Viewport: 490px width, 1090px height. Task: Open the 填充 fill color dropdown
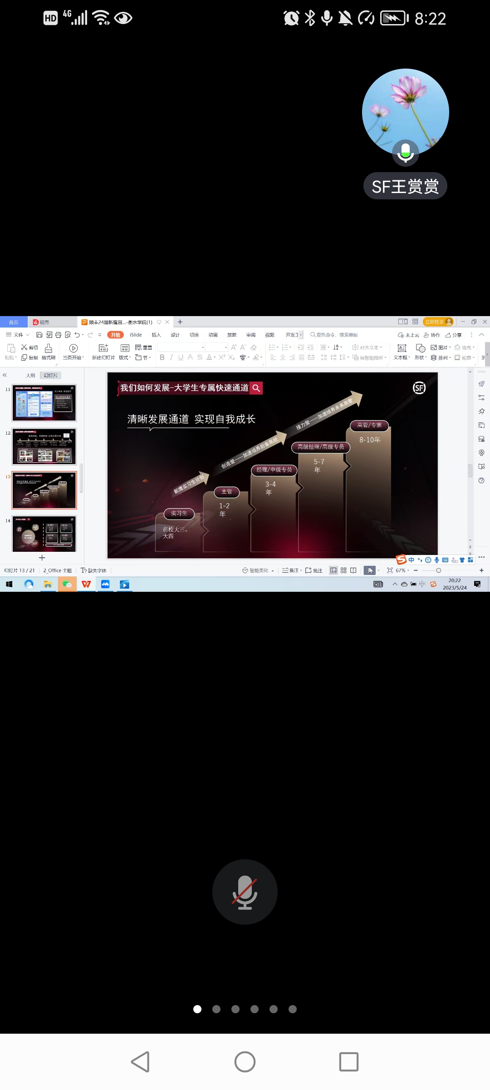pos(465,347)
